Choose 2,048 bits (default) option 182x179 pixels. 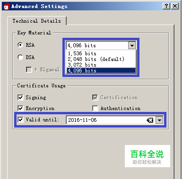coord(101,59)
